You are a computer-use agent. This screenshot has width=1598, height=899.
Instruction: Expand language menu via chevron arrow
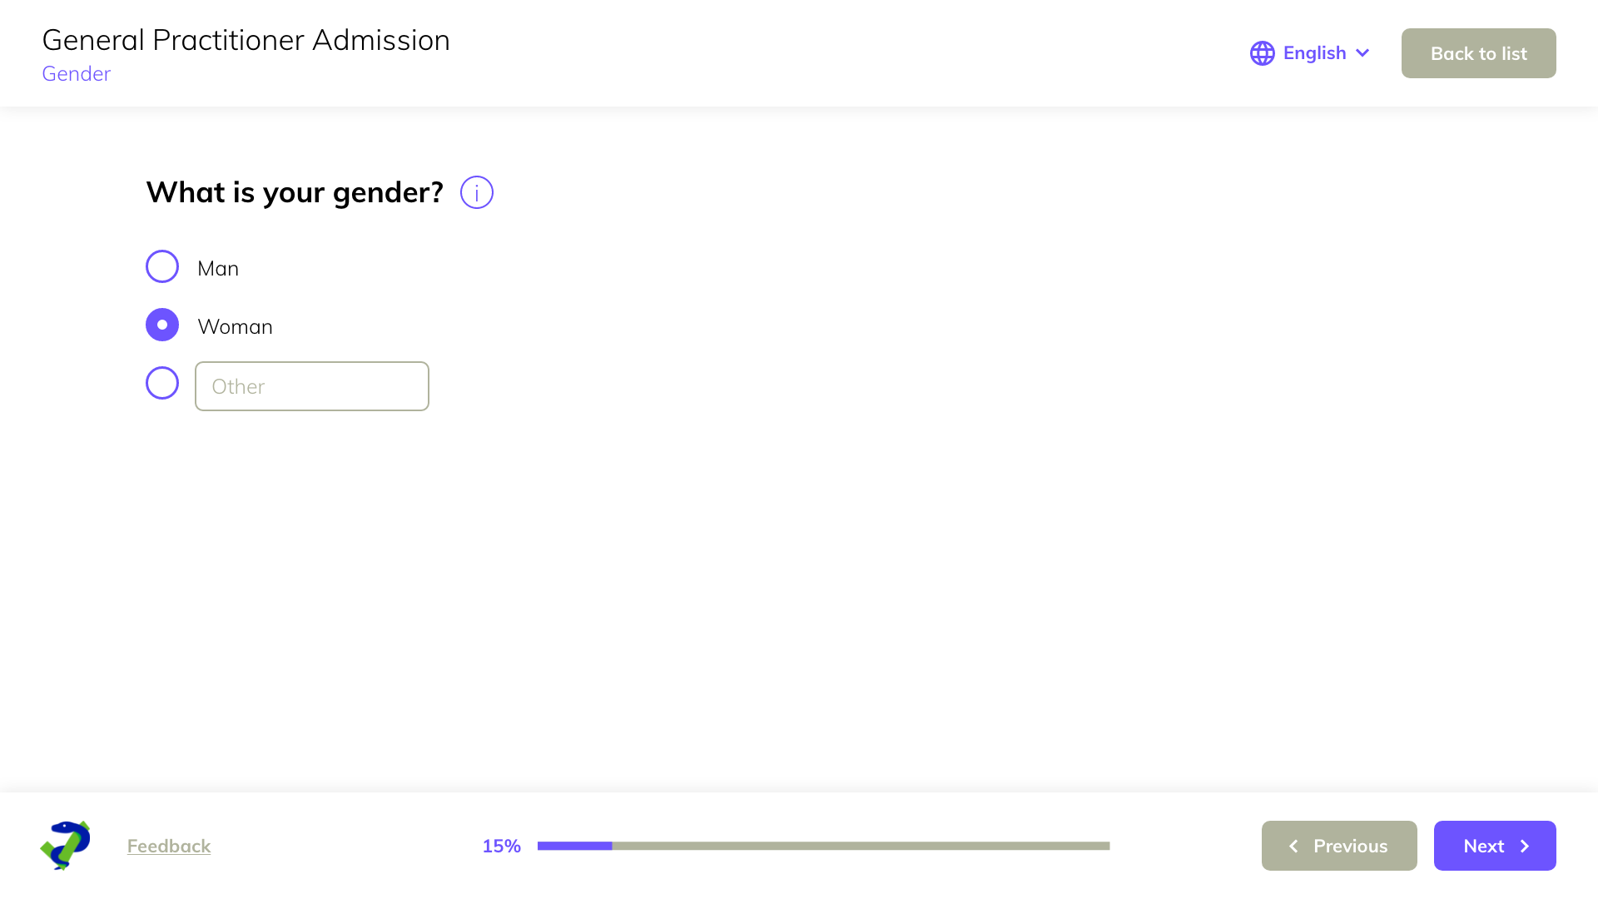(x=1362, y=53)
